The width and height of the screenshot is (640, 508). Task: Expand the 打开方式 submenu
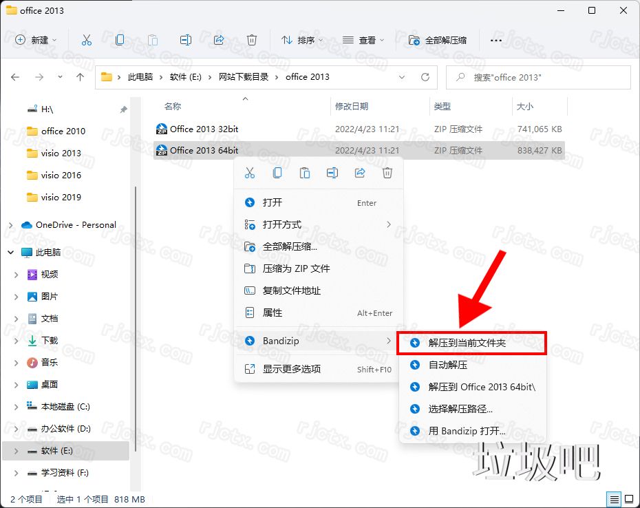pos(282,224)
